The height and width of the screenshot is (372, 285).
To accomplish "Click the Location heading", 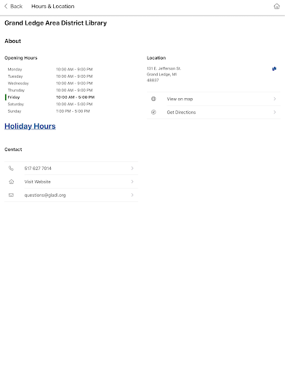I will (x=156, y=58).
